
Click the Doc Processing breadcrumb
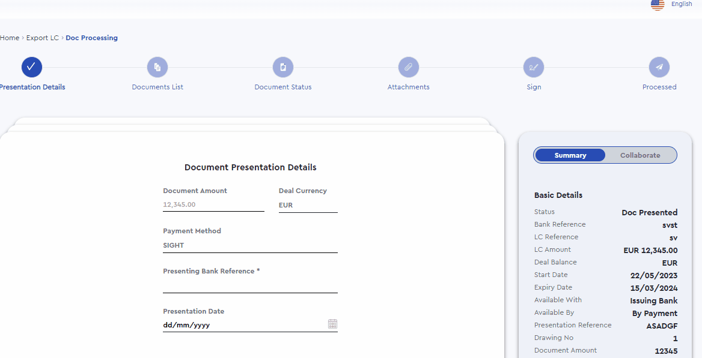pos(92,38)
